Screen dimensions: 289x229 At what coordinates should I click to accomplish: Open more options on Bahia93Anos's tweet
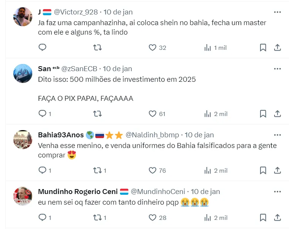click(278, 135)
